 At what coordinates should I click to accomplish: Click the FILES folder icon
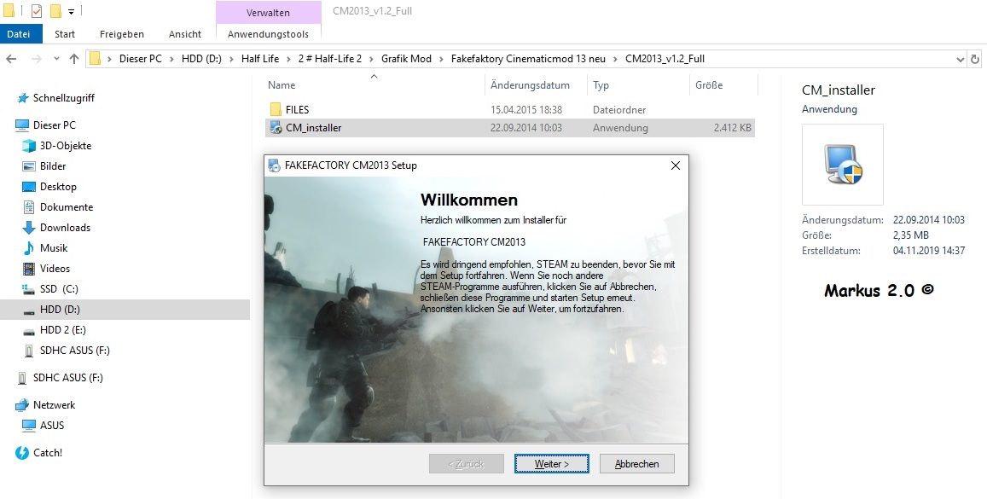[x=275, y=109]
